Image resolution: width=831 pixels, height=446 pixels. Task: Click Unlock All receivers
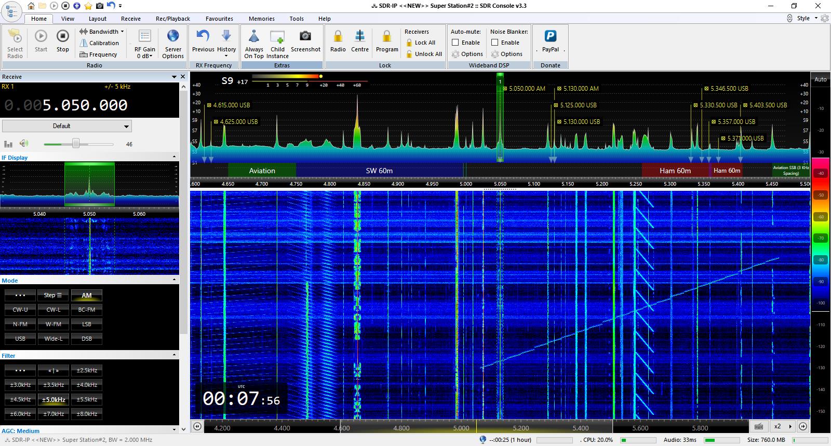pyautogui.click(x=428, y=54)
